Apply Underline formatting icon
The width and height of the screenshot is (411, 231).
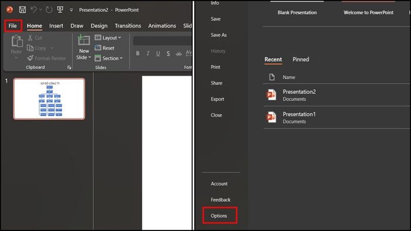coord(158,53)
